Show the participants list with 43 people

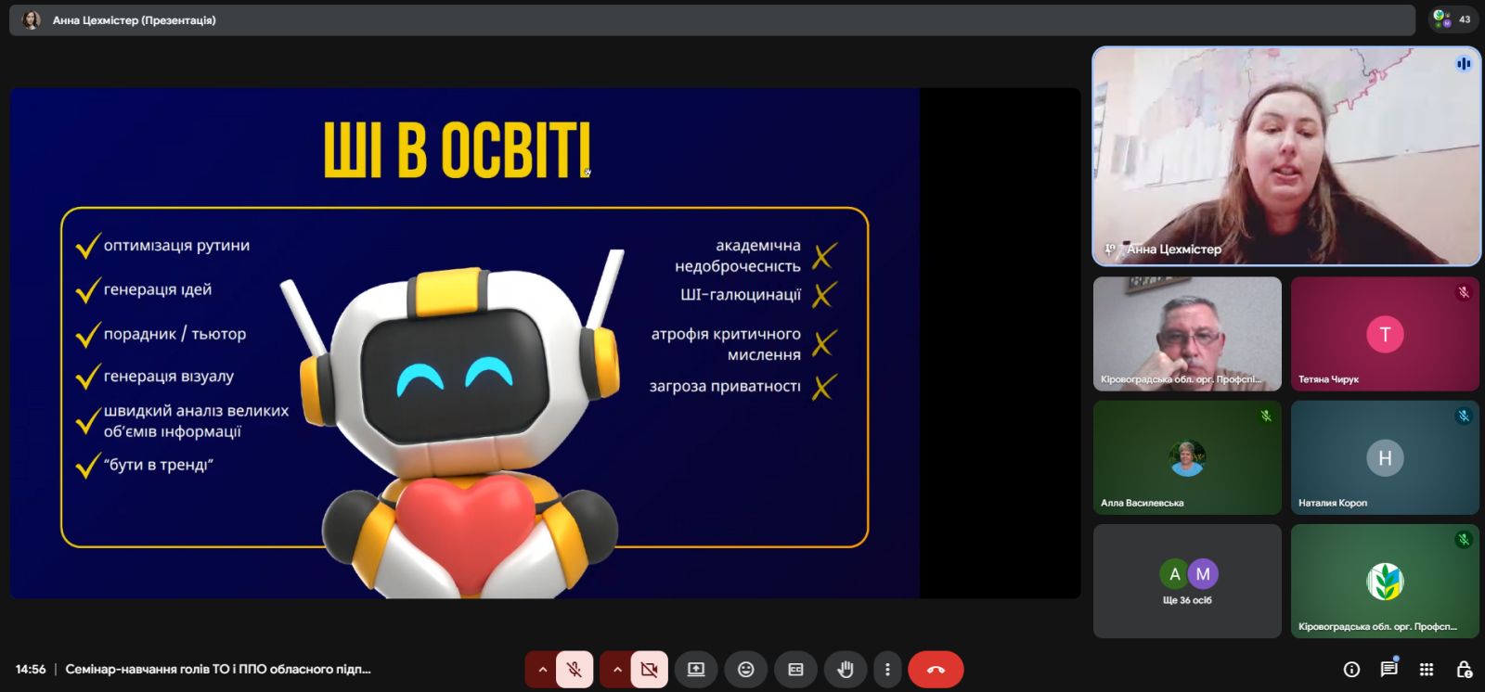click(1453, 19)
